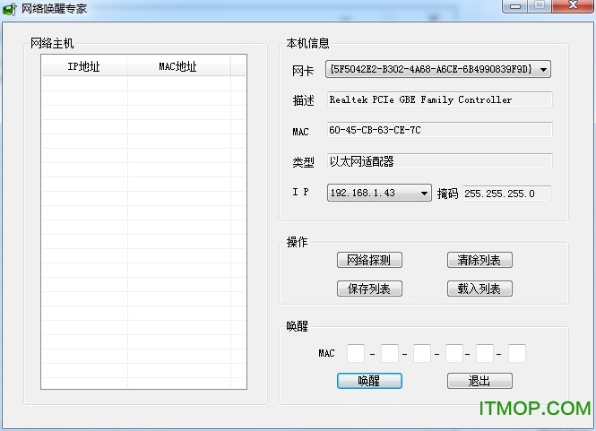This screenshot has width=596, height=431.
Task: Focus the second MAC octet input box
Action: pos(390,353)
